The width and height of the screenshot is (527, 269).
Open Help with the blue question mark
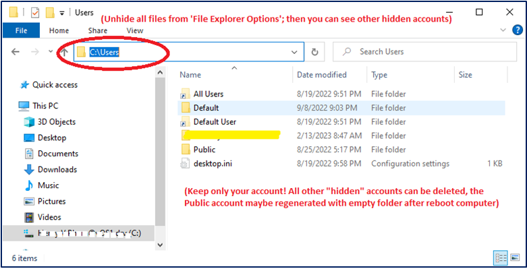point(518,30)
